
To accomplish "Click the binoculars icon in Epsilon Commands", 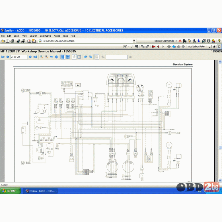I will point(203,41).
